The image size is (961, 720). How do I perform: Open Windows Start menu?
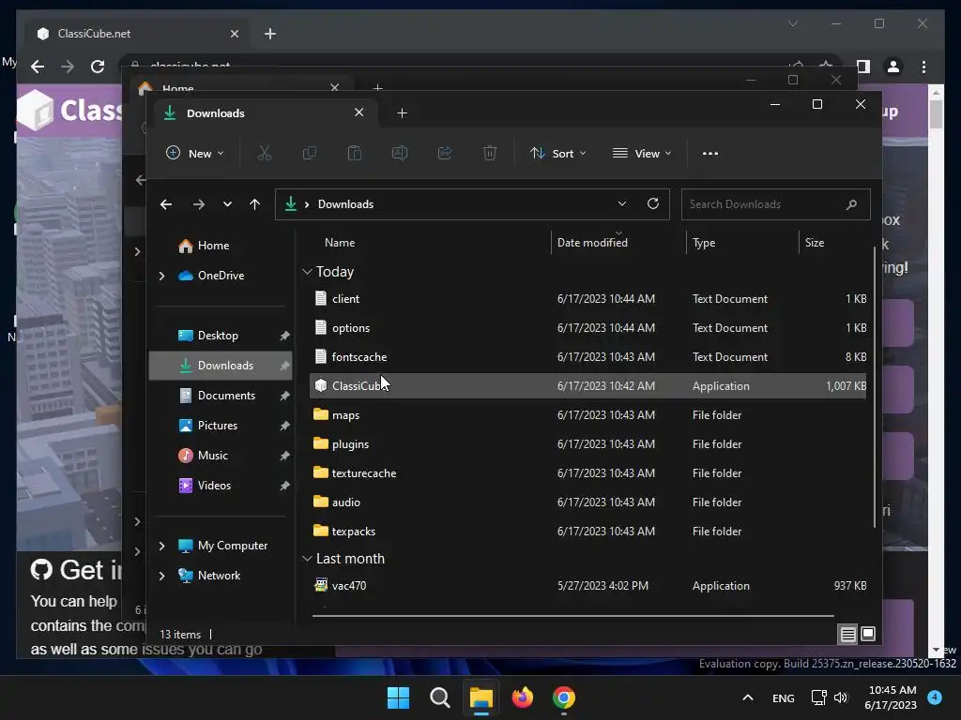[398, 697]
